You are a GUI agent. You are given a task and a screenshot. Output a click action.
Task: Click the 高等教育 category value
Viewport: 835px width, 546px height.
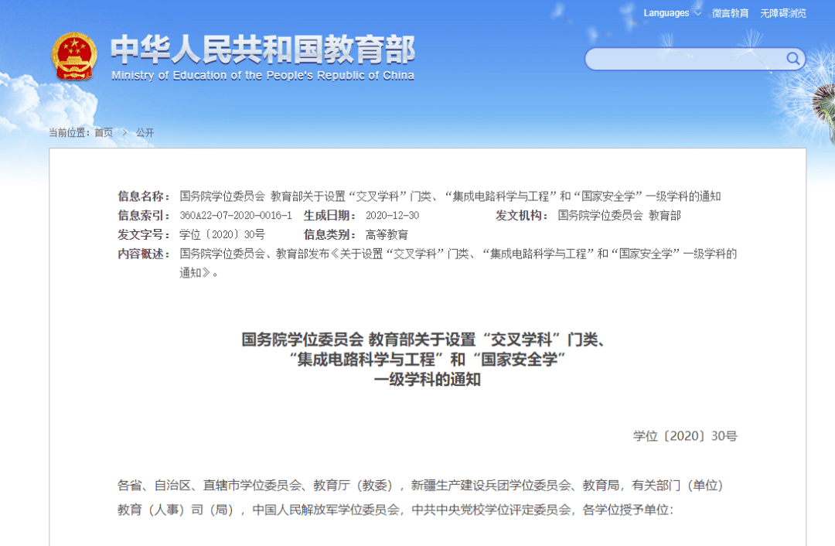tap(387, 235)
